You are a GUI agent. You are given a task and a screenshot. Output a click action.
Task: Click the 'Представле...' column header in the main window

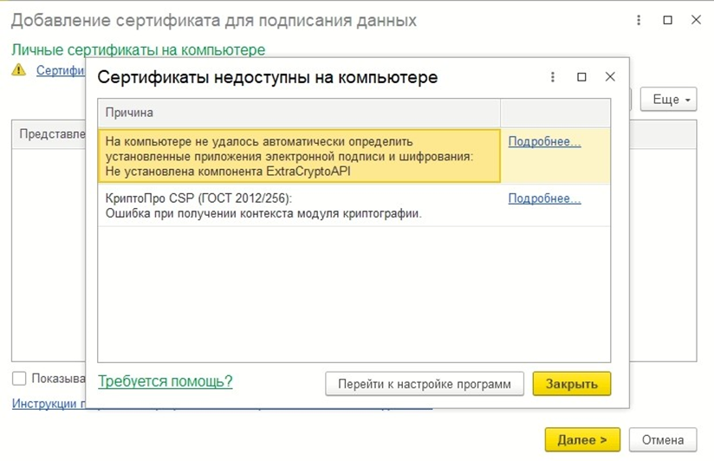click(x=49, y=134)
